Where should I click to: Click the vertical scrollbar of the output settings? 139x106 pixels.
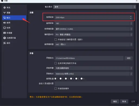(136, 51)
